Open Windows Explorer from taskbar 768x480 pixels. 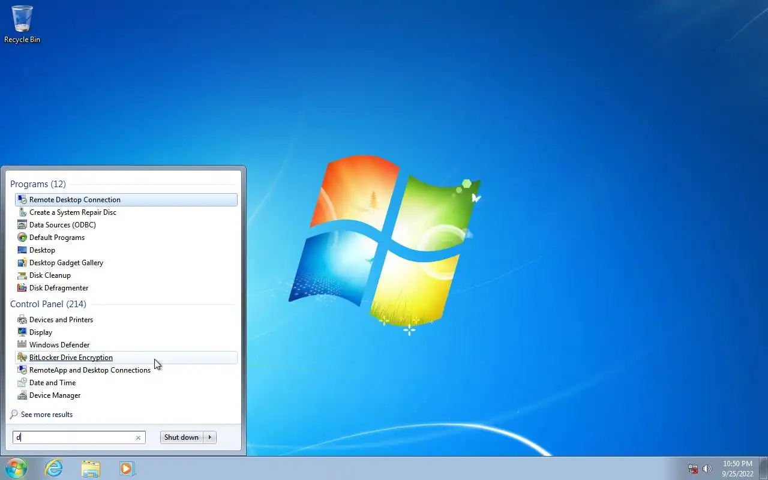[x=91, y=469]
